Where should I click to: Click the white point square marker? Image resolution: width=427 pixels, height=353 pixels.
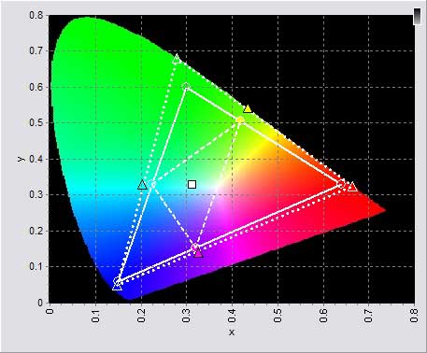point(192,184)
